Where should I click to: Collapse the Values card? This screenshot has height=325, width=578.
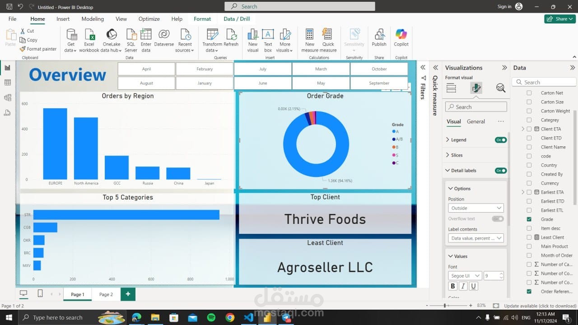[x=450, y=256]
